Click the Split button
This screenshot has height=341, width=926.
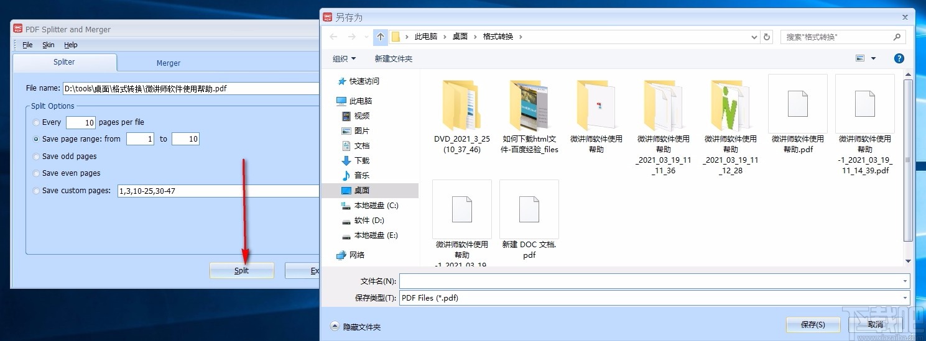click(242, 270)
